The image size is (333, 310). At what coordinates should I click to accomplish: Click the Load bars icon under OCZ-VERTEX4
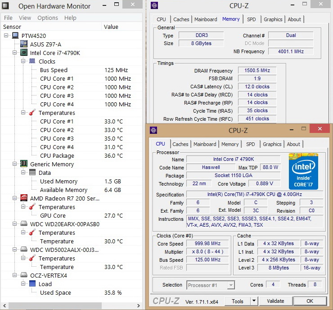click(32, 283)
